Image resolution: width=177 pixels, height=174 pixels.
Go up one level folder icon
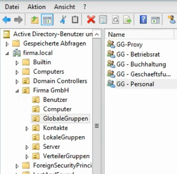35,20
